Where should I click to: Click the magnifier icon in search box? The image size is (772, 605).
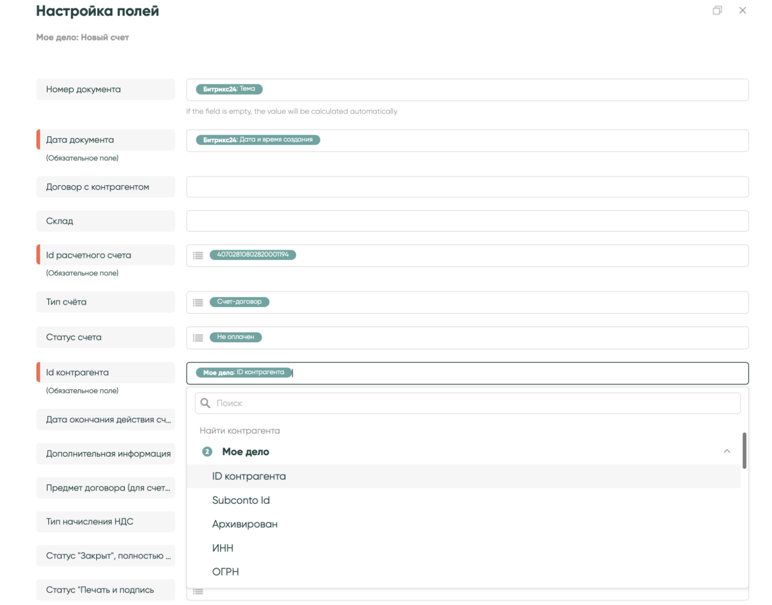(x=206, y=403)
